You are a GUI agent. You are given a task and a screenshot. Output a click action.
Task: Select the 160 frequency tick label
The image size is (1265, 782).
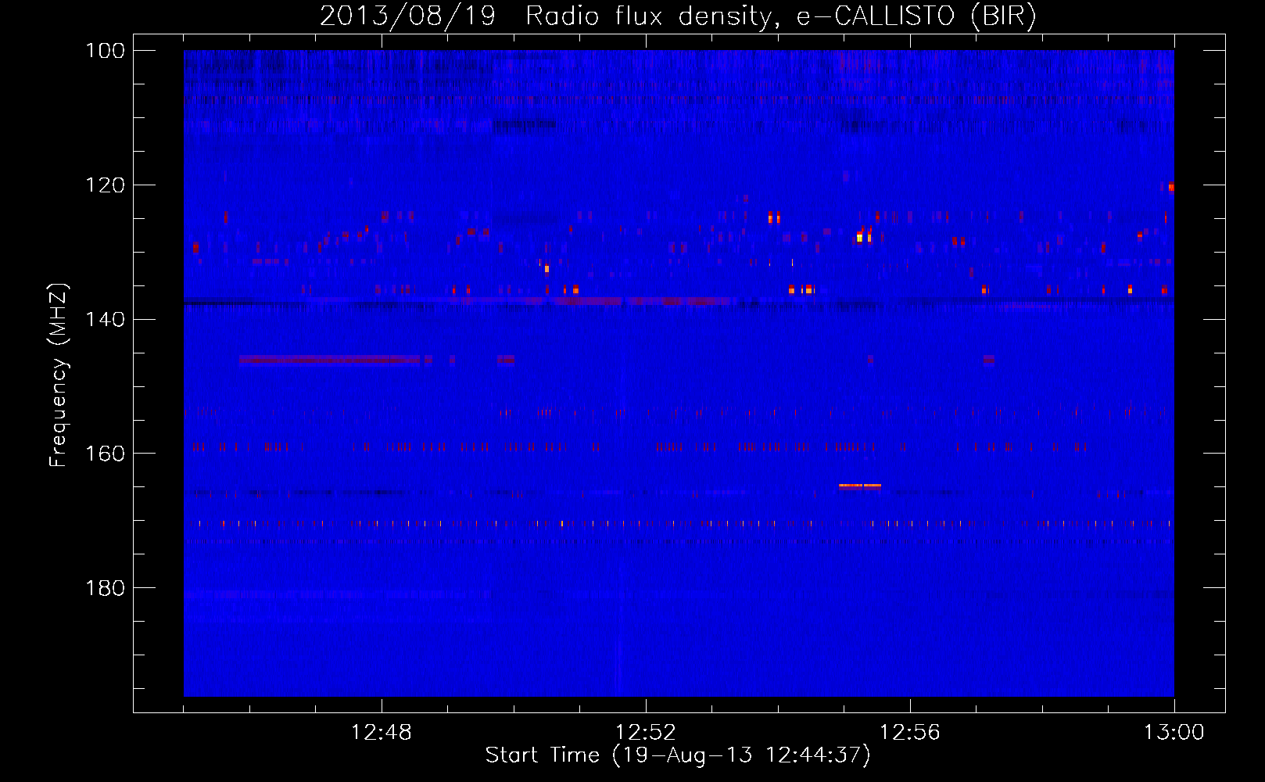pyautogui.click(x=106, y=454)
